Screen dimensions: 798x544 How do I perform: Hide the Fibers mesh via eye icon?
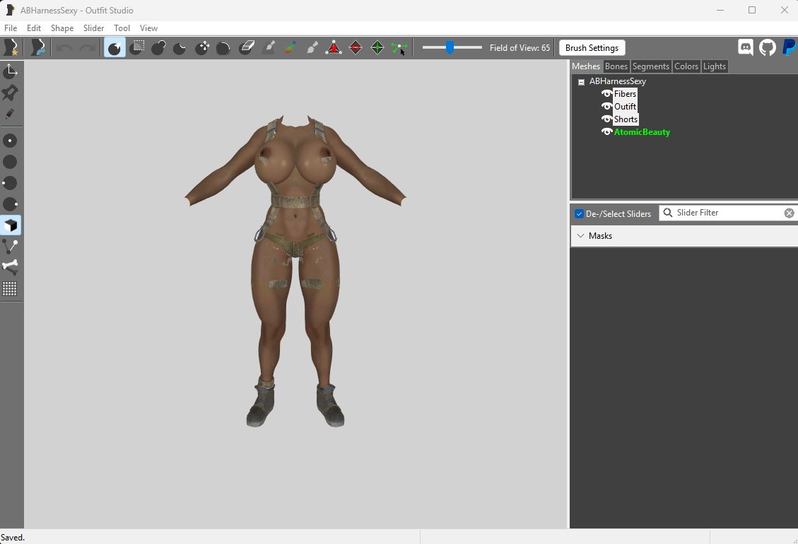(606, 94)
